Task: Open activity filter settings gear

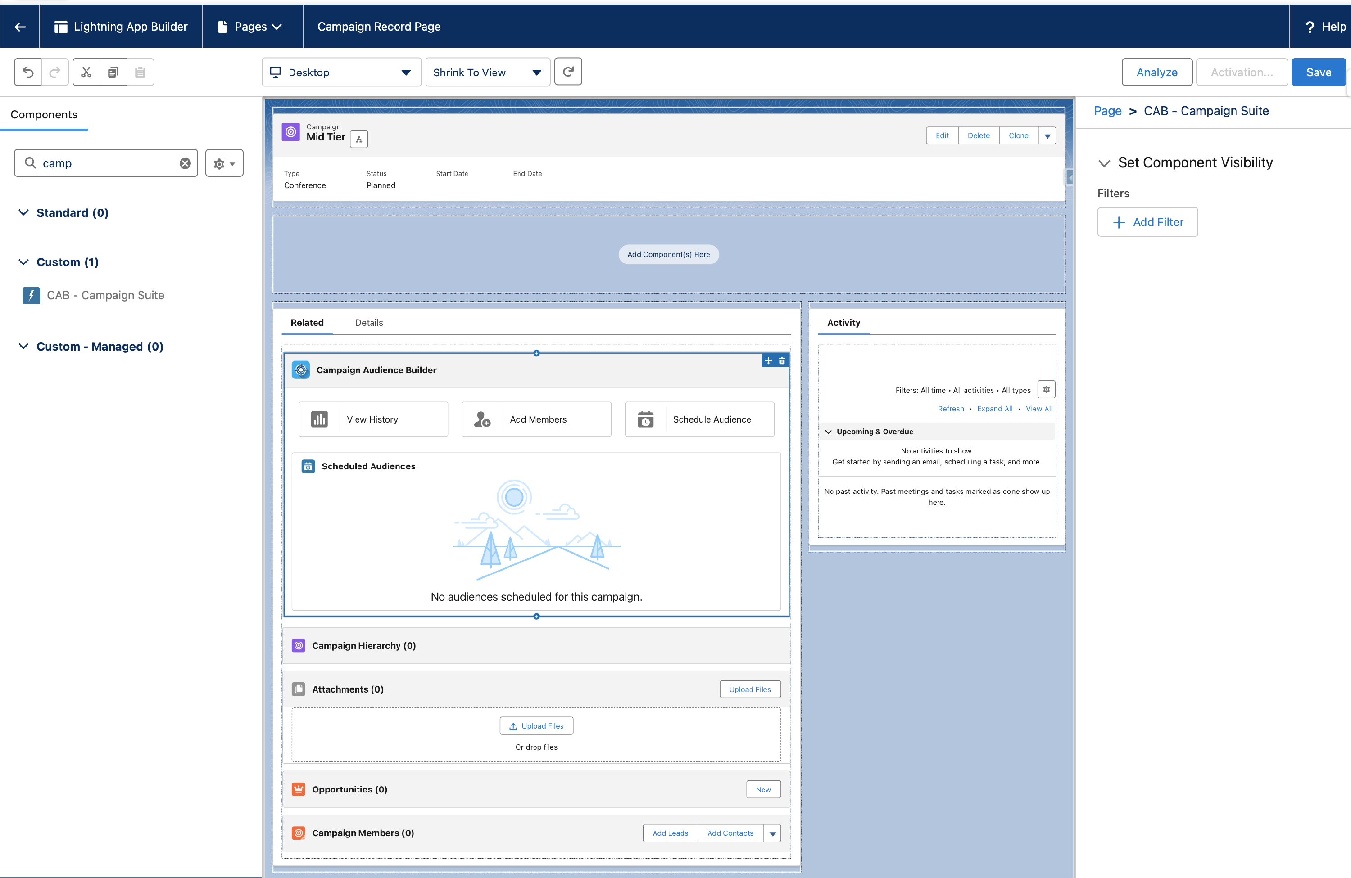Action: click(1046, 390)
